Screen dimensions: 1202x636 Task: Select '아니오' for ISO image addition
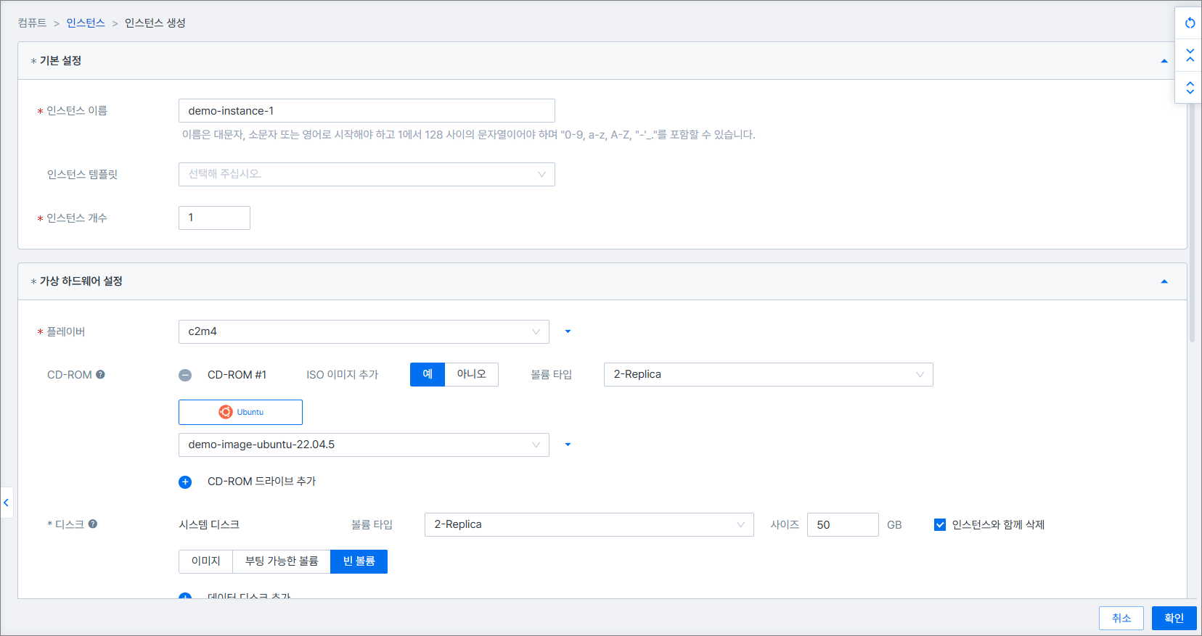point(471,374)
